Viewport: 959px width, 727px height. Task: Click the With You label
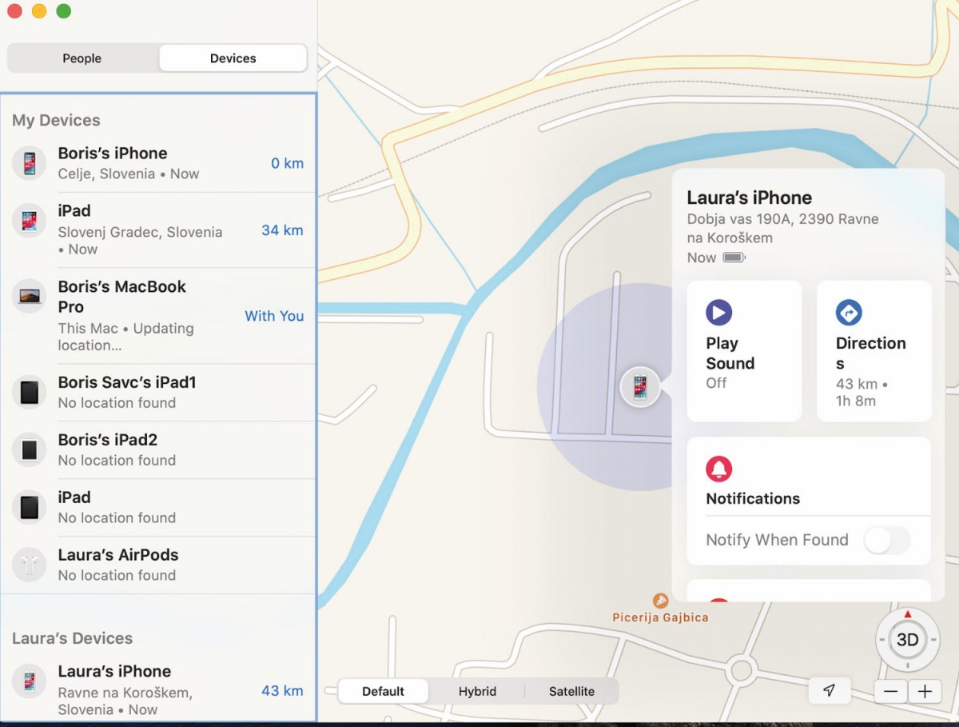coord(274,316)
